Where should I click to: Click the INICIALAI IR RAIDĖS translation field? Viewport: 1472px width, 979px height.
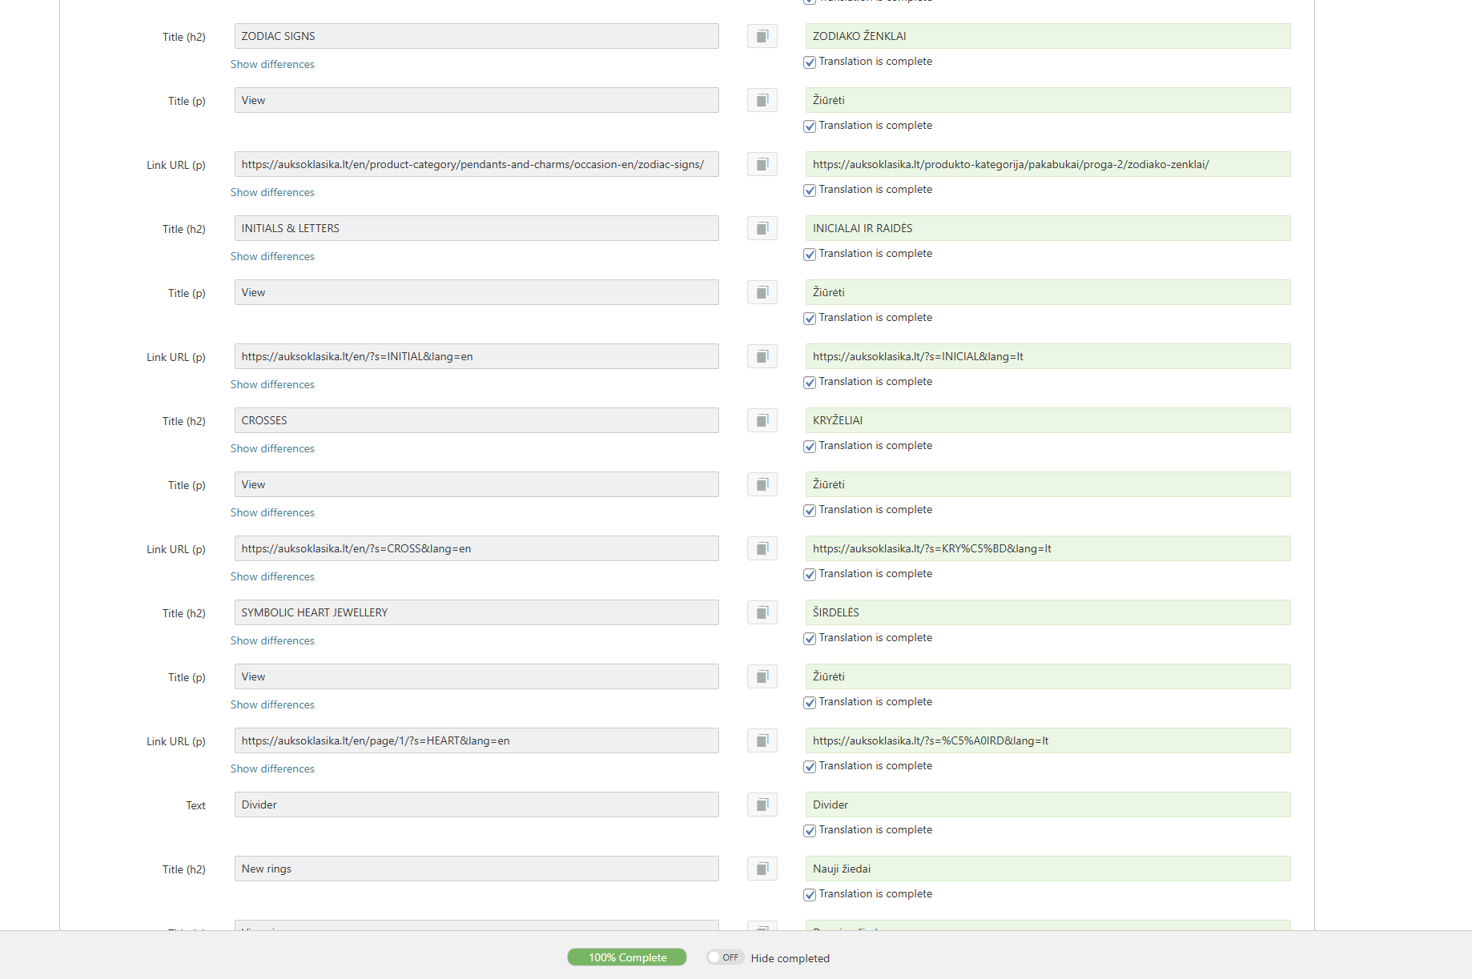click(x=1048, y=228)
